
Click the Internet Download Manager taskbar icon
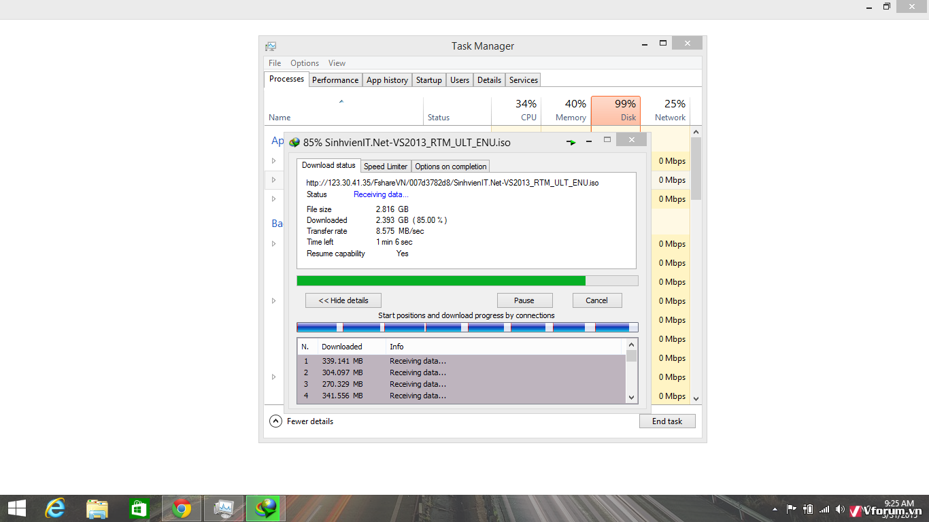(x=266, y=508)
